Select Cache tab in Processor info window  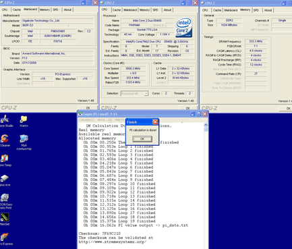click(117, 10)
